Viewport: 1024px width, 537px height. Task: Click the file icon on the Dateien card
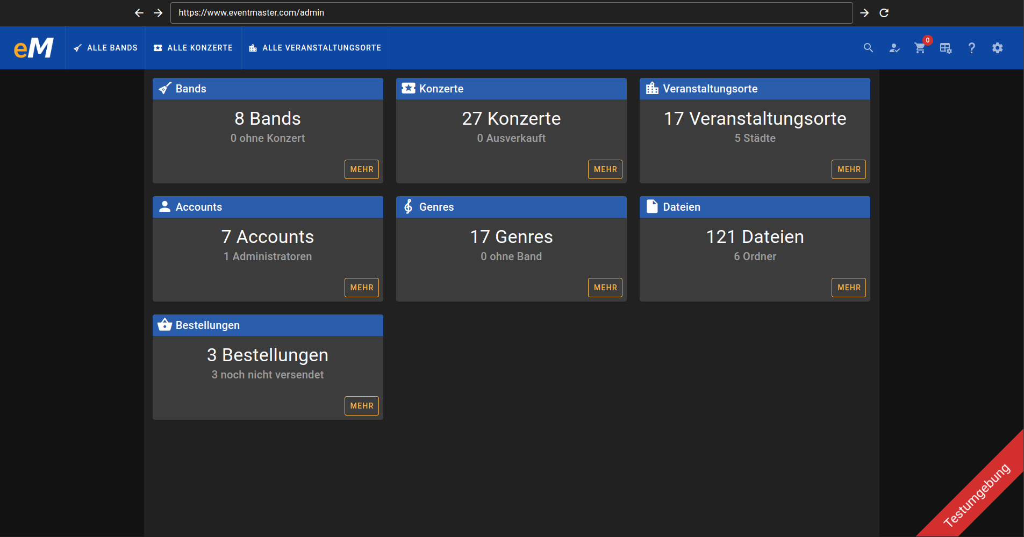pyautogui.click(x=652, y=206)
